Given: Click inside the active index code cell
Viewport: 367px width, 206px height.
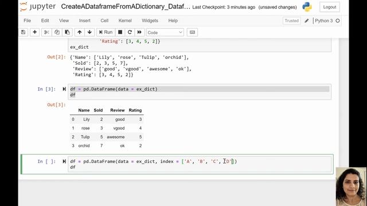Looking at the screenshot, I should [200, 164].
